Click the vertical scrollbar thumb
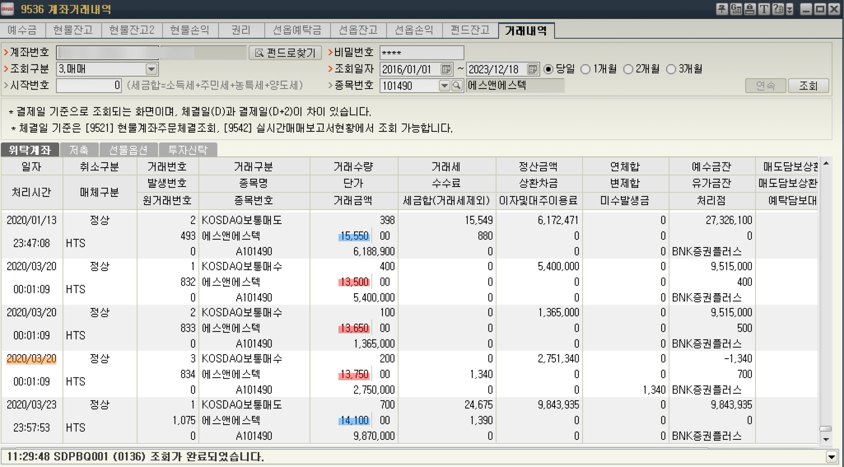 point(826,429)
